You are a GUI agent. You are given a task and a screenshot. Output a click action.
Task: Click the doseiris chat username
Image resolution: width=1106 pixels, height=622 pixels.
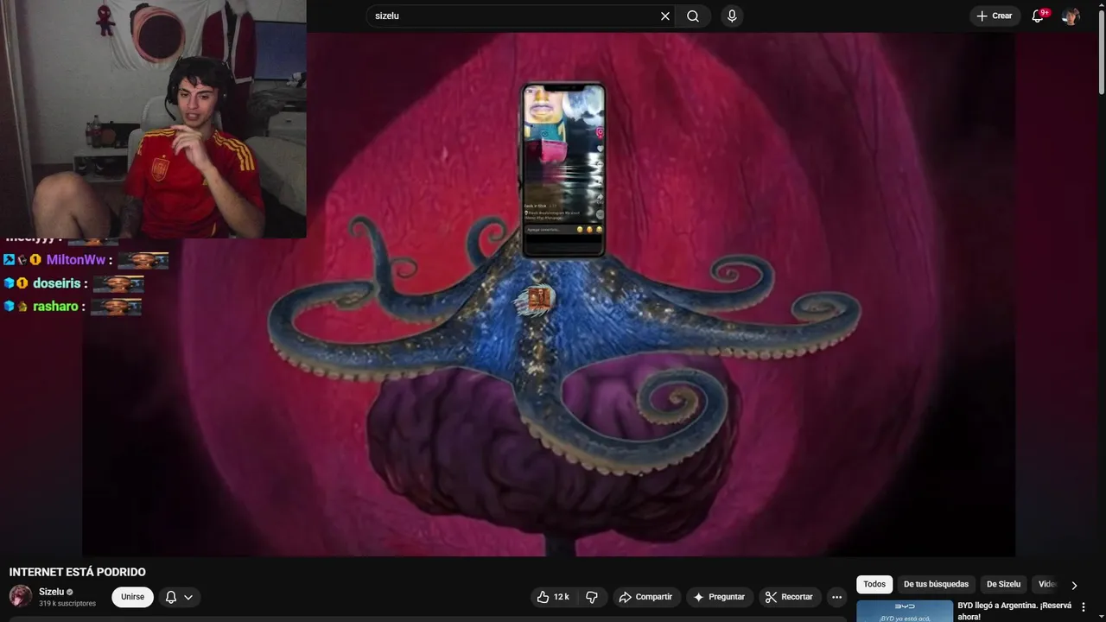coord(56,283)
